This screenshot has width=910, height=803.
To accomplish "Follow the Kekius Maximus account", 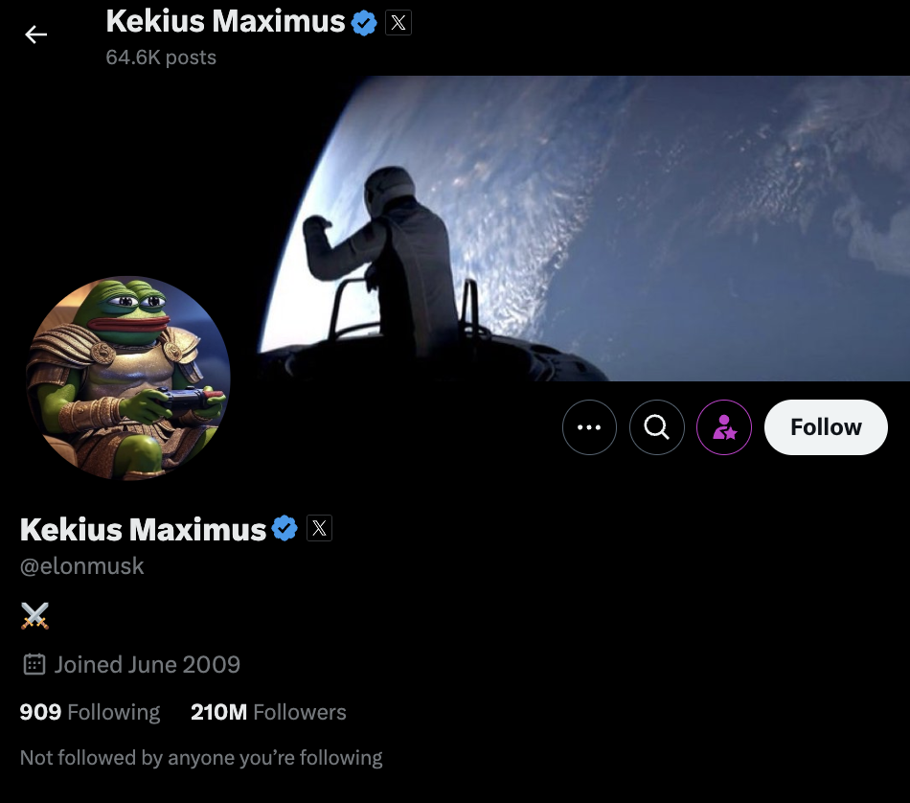I will pyautogui.click(x=826, y=427).
